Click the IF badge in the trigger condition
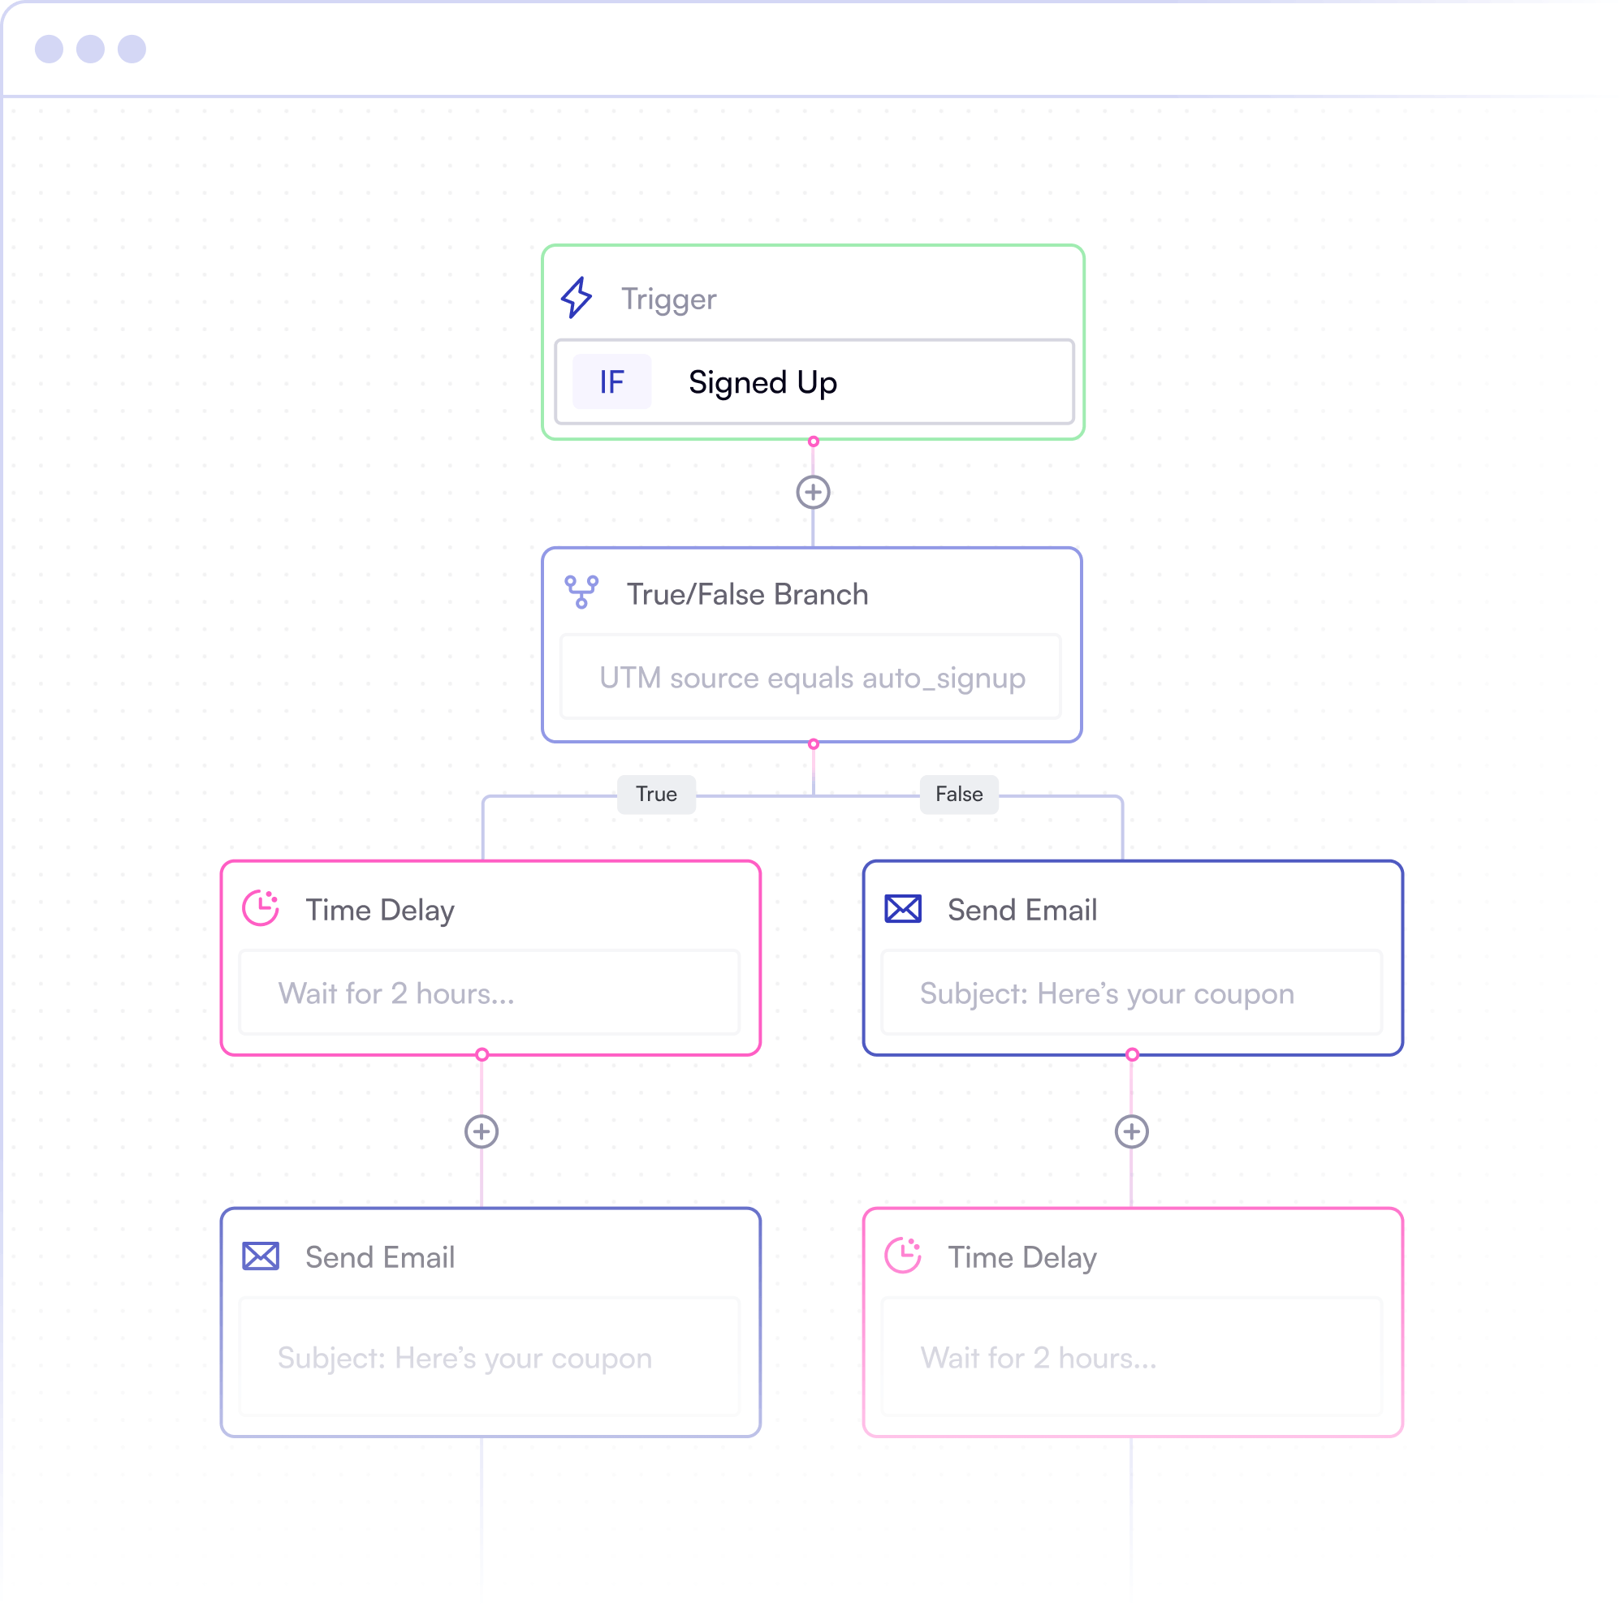 [x=612, y=382]
